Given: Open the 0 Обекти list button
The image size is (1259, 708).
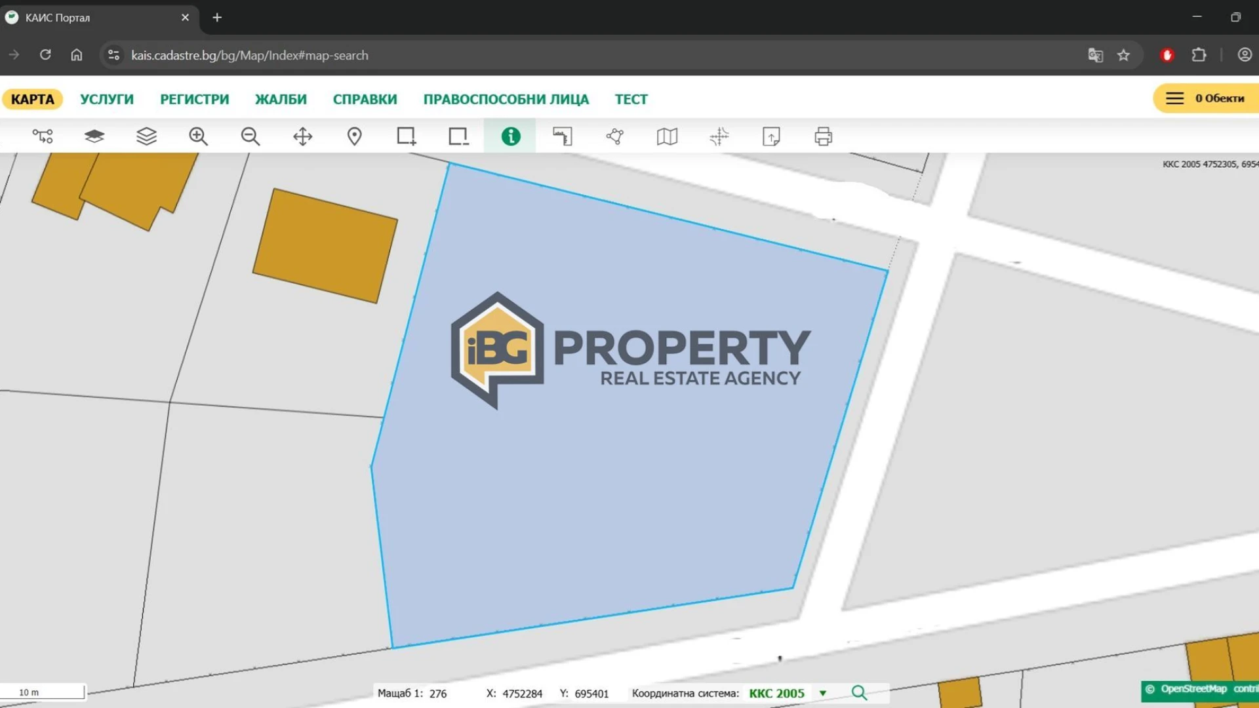Looking at the screenshot, I should tap(1205, 98).
